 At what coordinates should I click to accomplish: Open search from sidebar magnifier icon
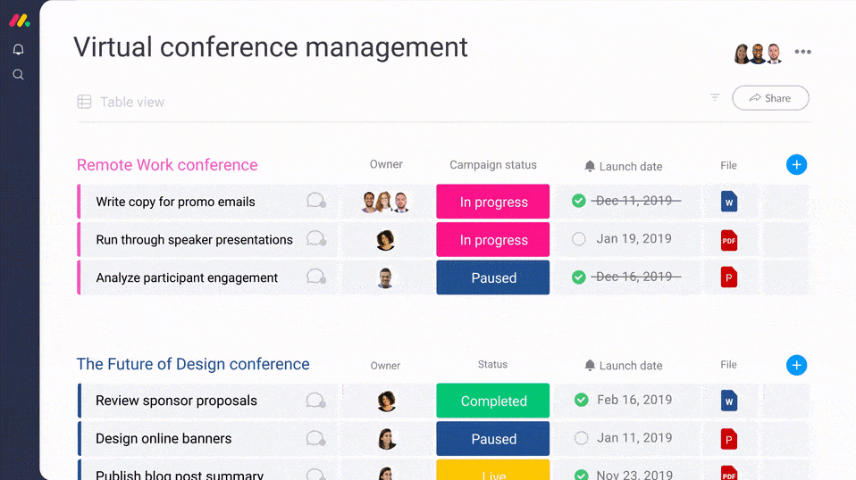tap(18, 75)
